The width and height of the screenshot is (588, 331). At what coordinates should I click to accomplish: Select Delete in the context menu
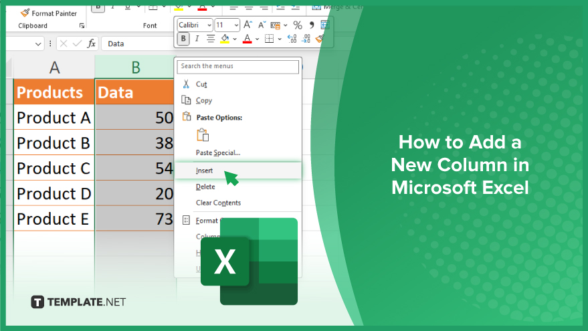point(205,187)
